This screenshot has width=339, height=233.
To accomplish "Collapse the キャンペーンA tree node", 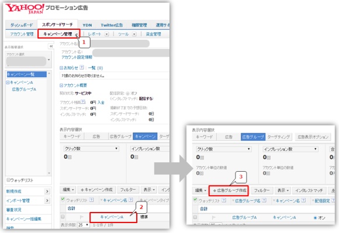I will (8, 82).
